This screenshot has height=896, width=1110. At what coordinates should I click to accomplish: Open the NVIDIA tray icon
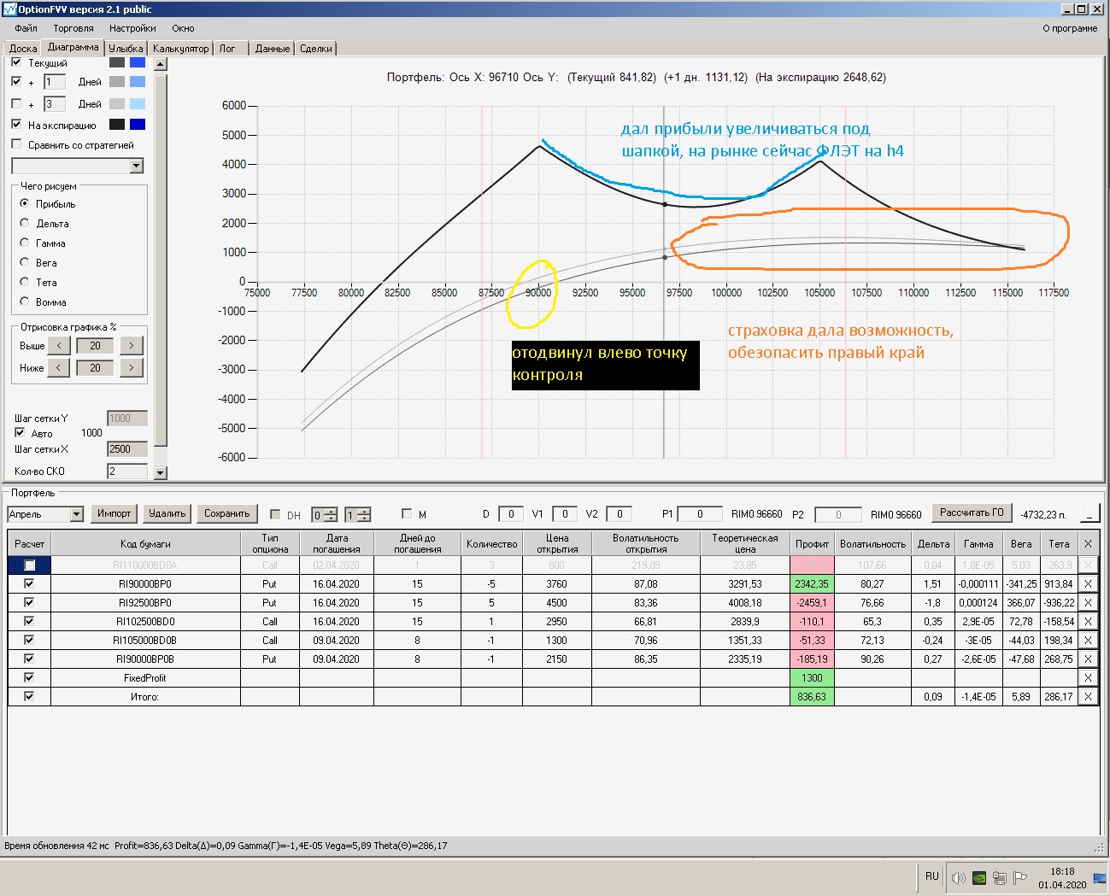[979, 877]
